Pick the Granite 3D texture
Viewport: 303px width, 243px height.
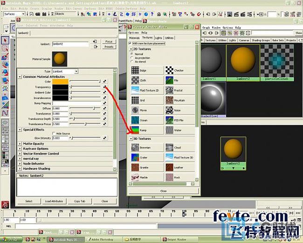pos(147,167)
